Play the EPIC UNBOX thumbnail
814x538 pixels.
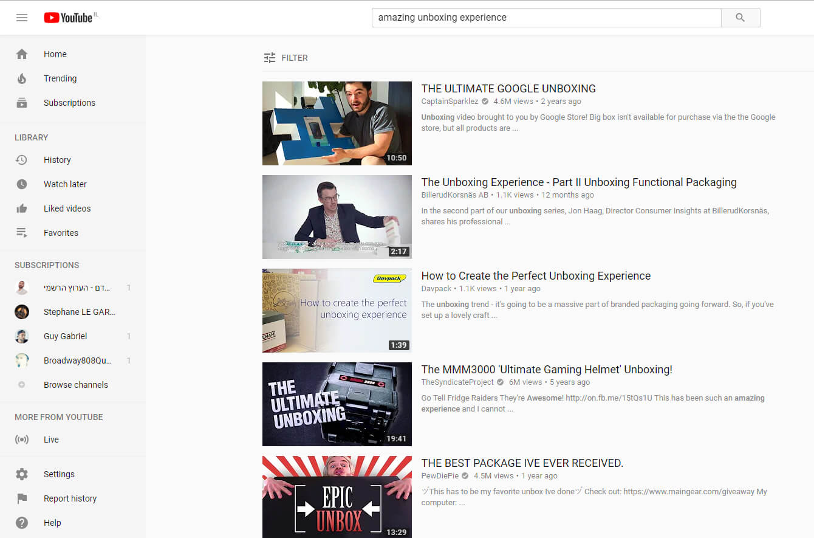(337, 497)
